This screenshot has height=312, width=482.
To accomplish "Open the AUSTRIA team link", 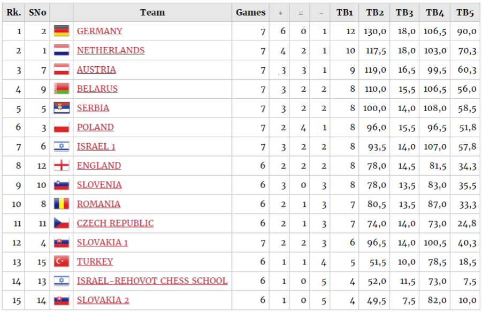I will point(96,69).
